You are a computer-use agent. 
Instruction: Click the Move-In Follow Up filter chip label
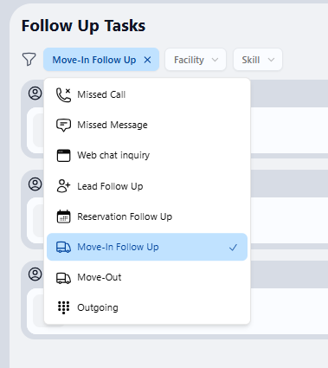pyautogui.click(x=94, y=60)
